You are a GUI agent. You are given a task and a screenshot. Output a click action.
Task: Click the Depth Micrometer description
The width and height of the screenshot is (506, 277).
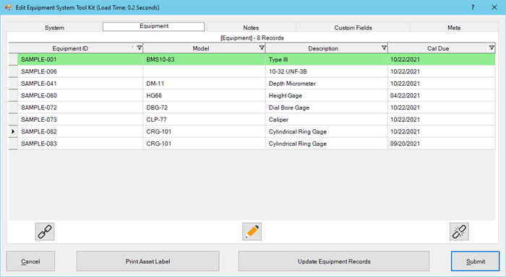pos(326,84)
